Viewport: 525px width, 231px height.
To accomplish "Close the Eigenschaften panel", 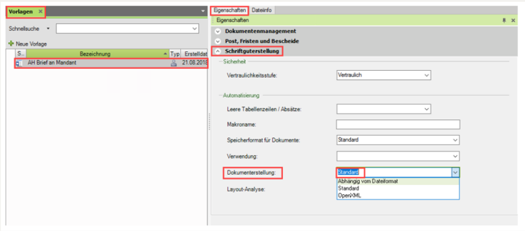I will point(513,20).
